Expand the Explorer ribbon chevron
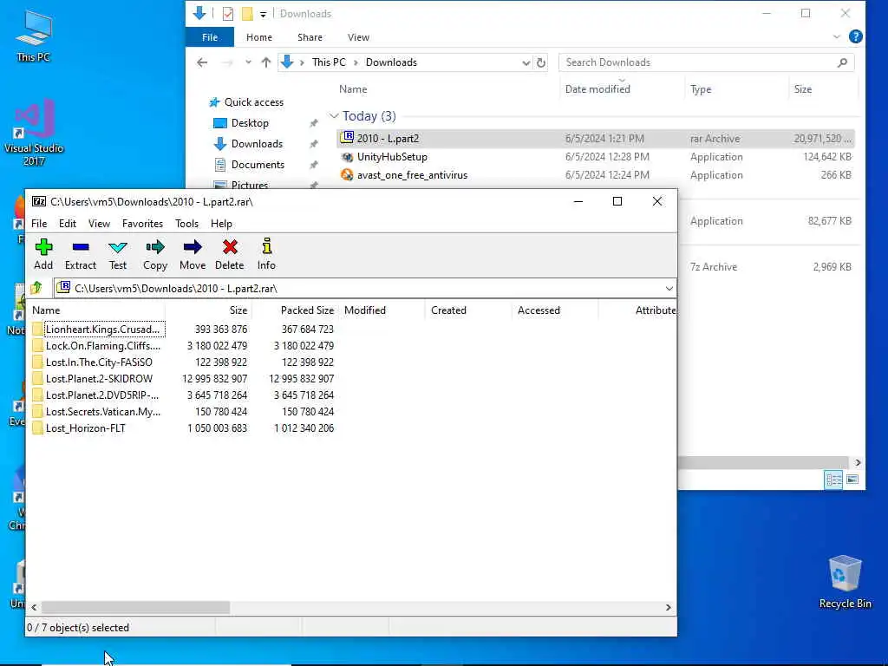This screenshot has width=888, height=666. tap(837, 36)
